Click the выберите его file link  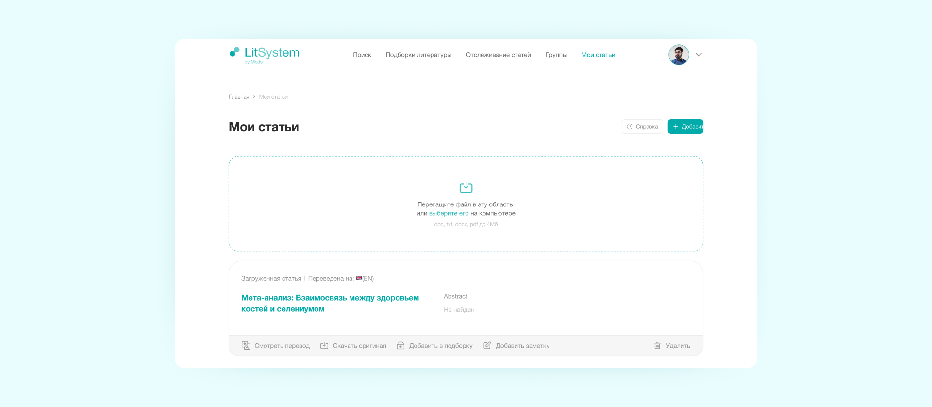coord(449,213)
